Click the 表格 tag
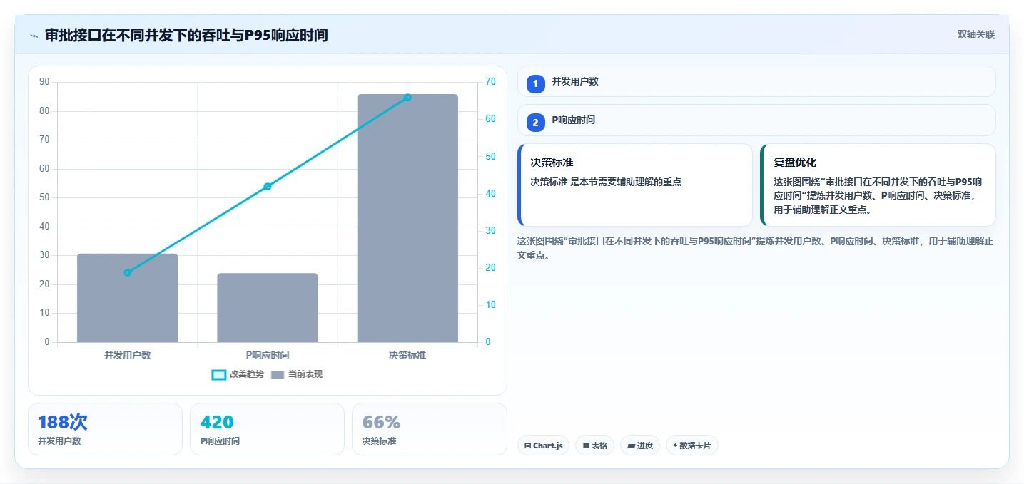This screenshot has width=1024, height=484. tap(594, 446)
